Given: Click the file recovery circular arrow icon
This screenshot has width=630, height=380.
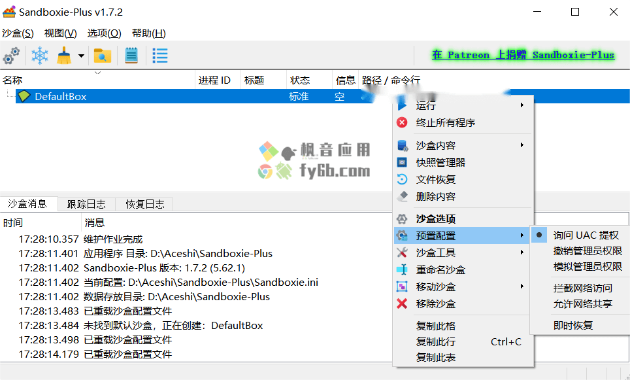Looking at the screenshot, I should [402, 179].
